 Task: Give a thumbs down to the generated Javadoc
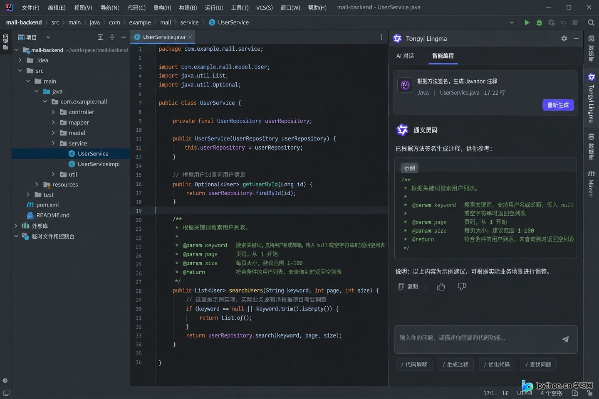pyautogui.click(x=462, y=286)
